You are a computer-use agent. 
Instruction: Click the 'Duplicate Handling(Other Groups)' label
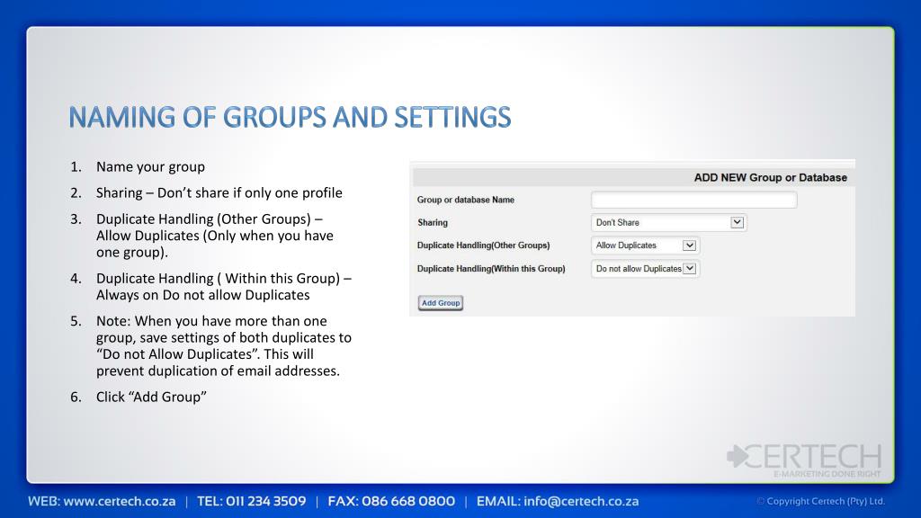point(483,246)
